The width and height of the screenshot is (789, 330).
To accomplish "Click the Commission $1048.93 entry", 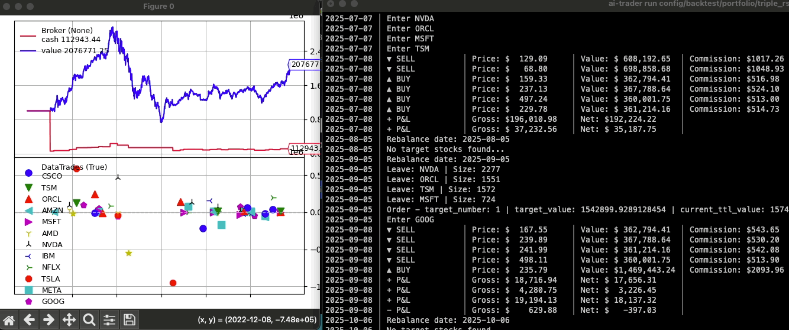I will click(x=736, y=69).
